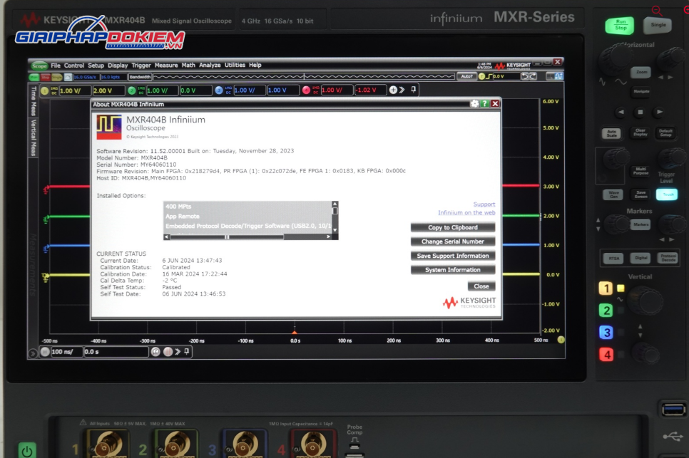Viewport: 689px width, 458px height.
Task: Click the horizontal position field 0.0 s
Action: (x=116, y=352)
